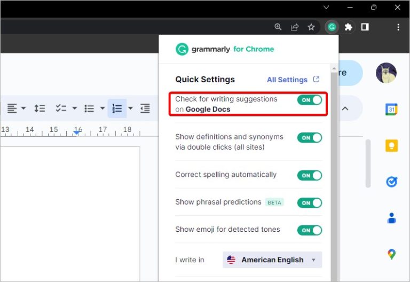The image size is (410, 282).
Task: Toggle Show phrasal predictions switch
Action: pyautogui.click(x=310, y=203)
